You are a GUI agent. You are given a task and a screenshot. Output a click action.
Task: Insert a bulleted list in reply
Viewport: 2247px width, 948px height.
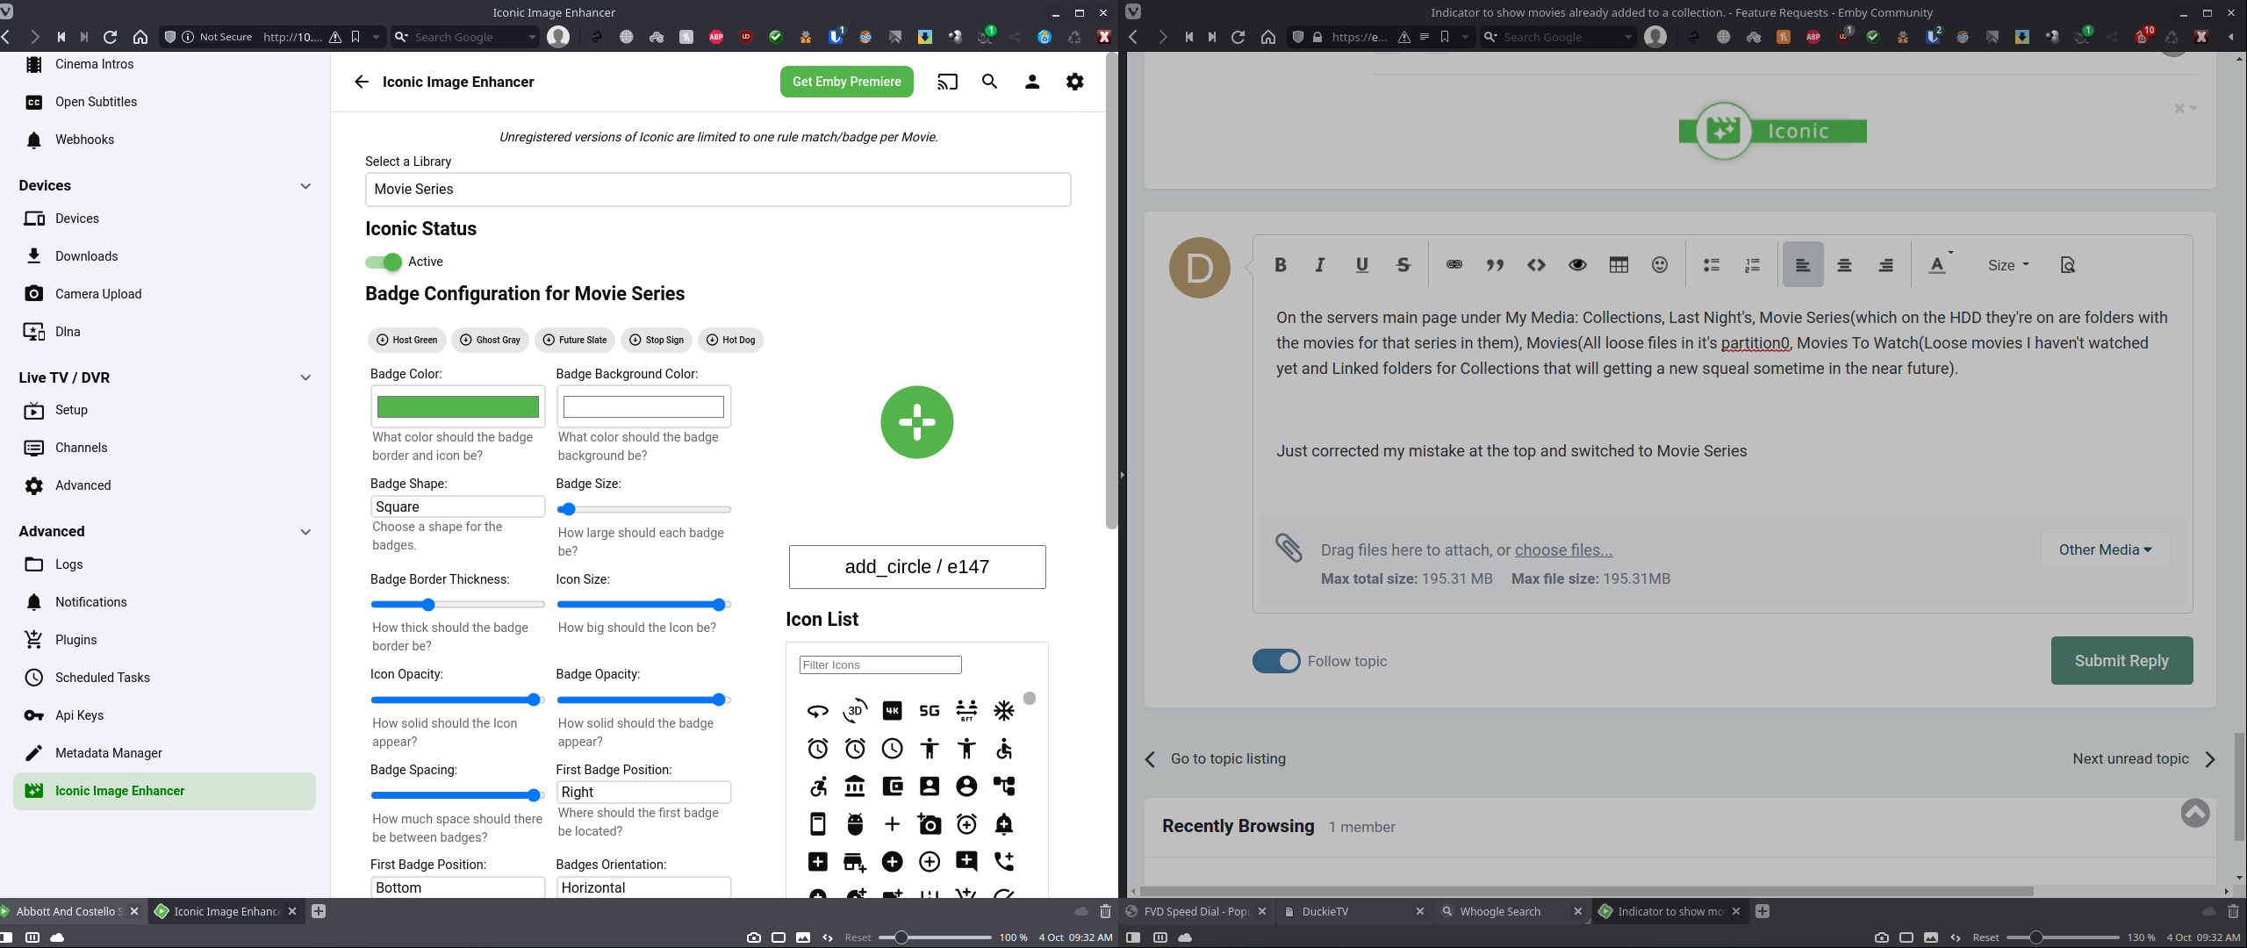point(1711,265)
